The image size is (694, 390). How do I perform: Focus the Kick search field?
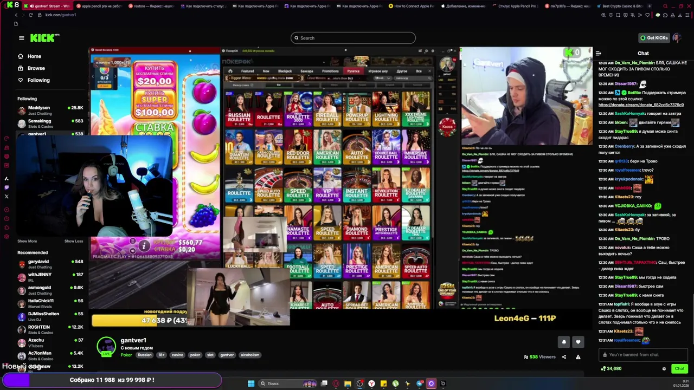(x=353, y=38)
